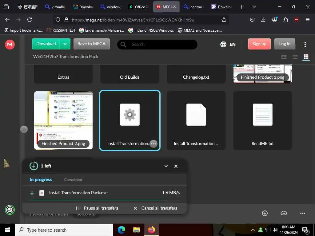315x236 pixels.
Task: Show hidden system tray icons
Action: [253, 230]
